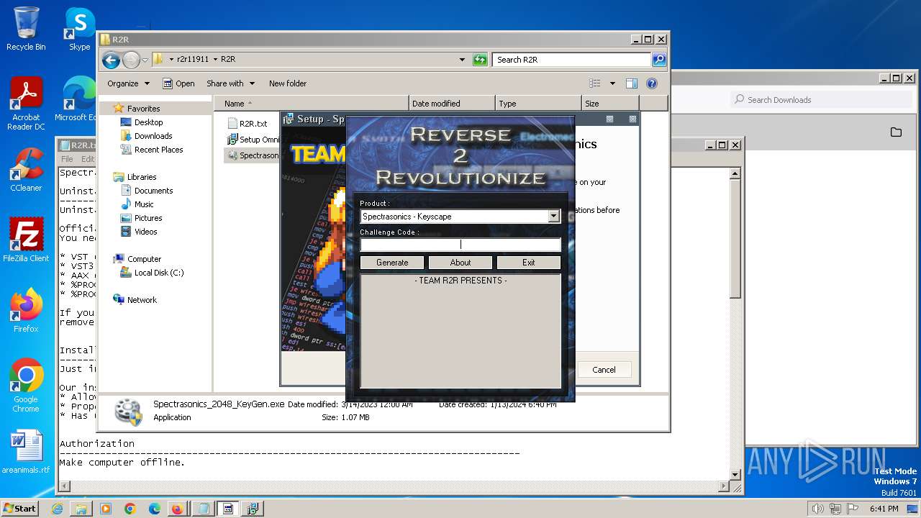
Task: Create a New folder
Action: (x=288, y=83)
